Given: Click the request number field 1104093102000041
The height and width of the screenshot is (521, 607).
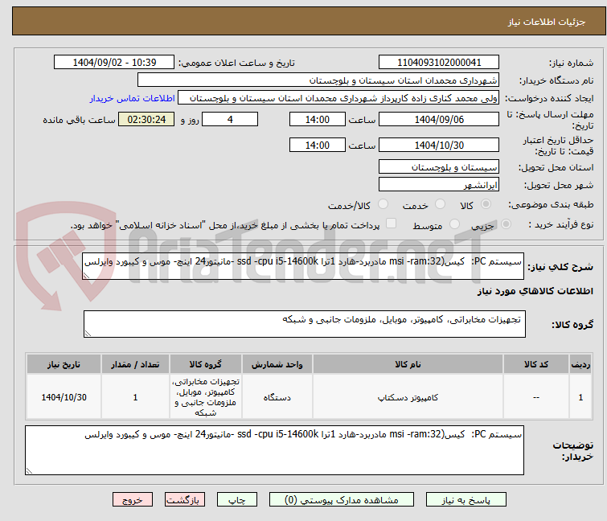Looking at the screenshot, I should (x=439, y=62).
